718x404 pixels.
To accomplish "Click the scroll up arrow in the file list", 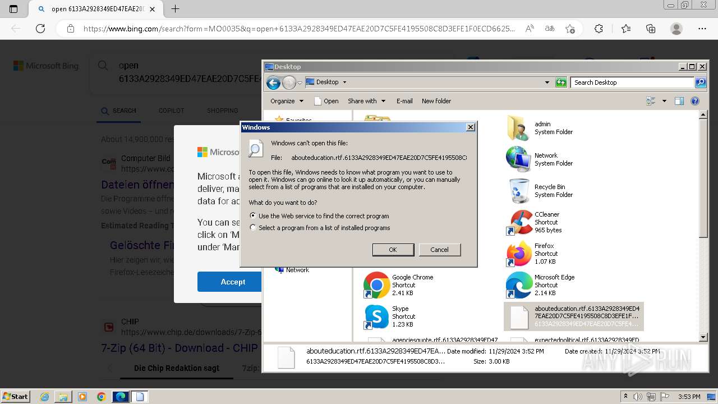I will click(x=703, y=115).
